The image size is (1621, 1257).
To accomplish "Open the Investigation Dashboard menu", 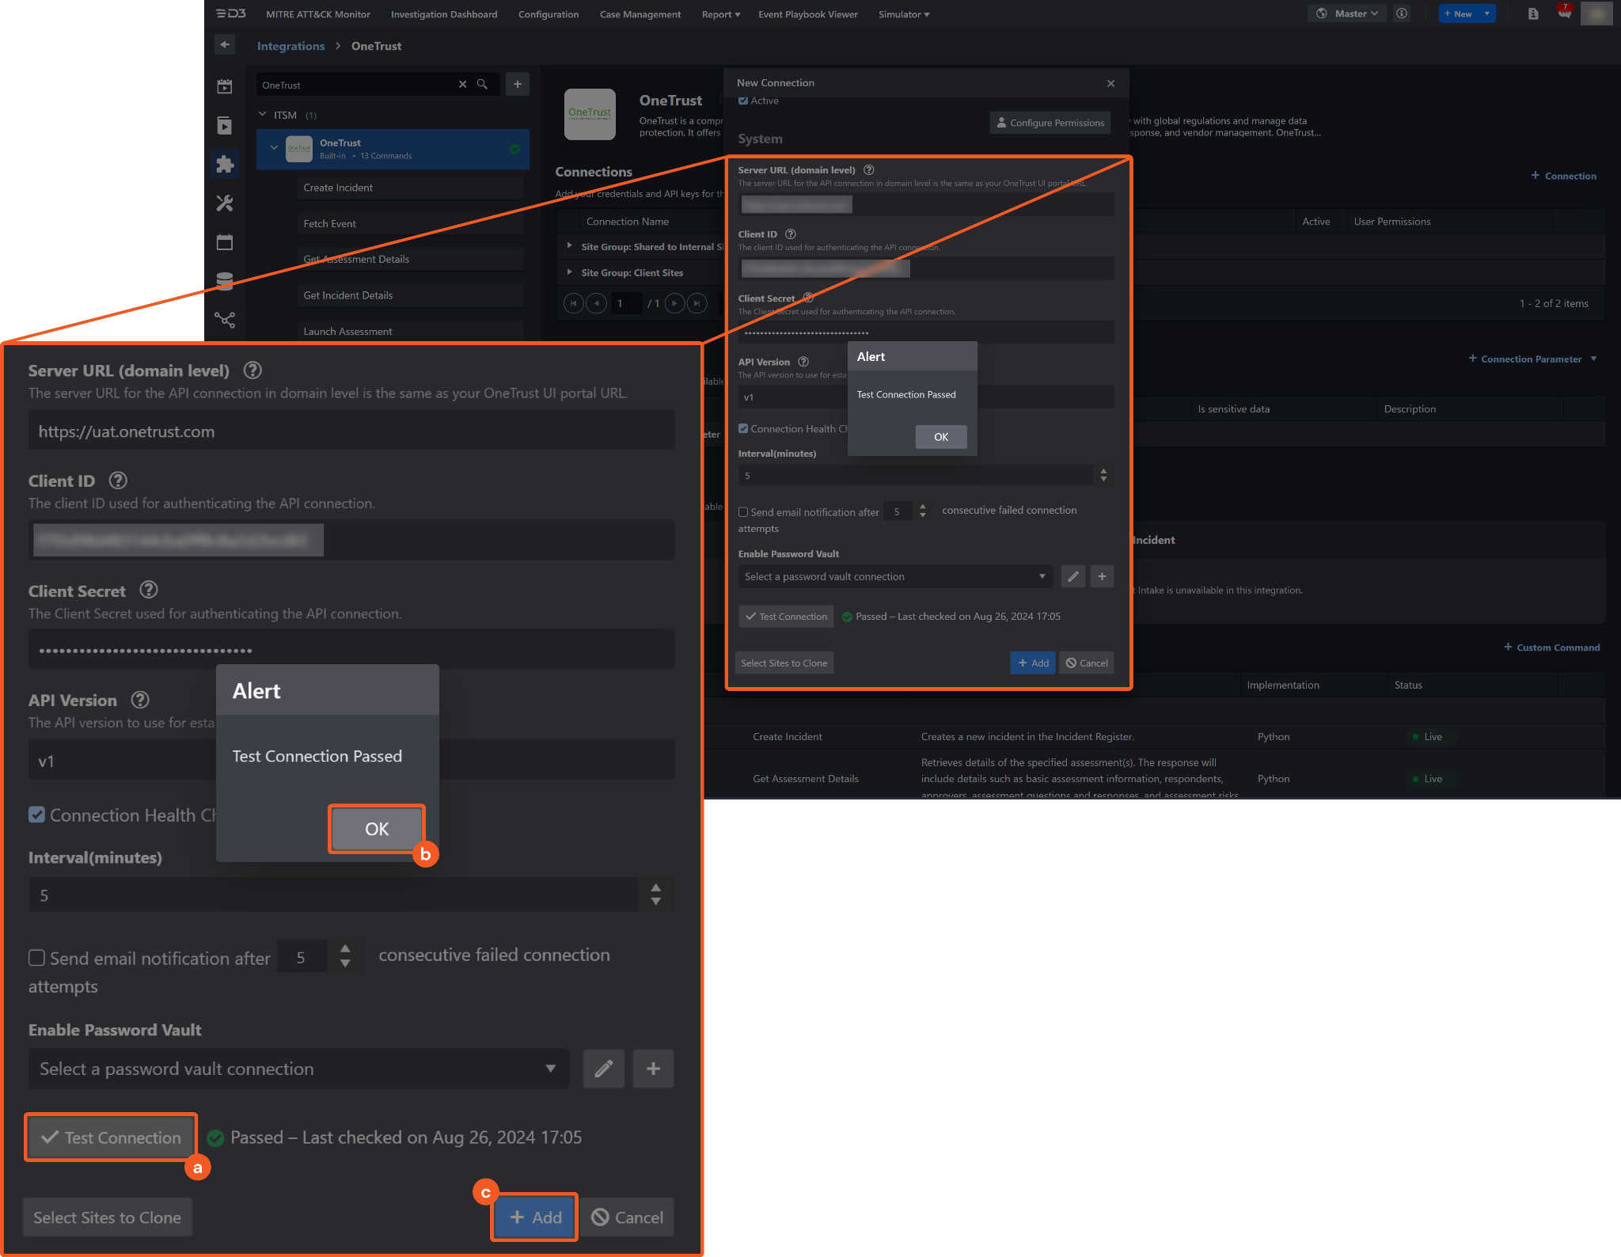I will tap(444, 14).
